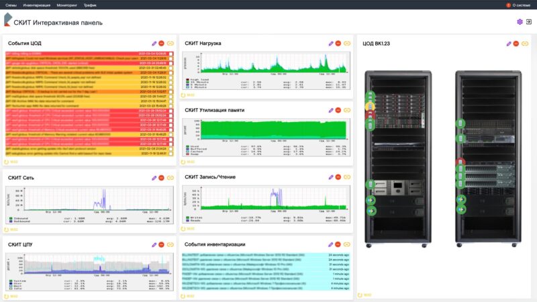This screenshot has height=302, width=537.
Task: Click the link icon on СКИТ Утилизация памяти
Action: click(348, 109)
